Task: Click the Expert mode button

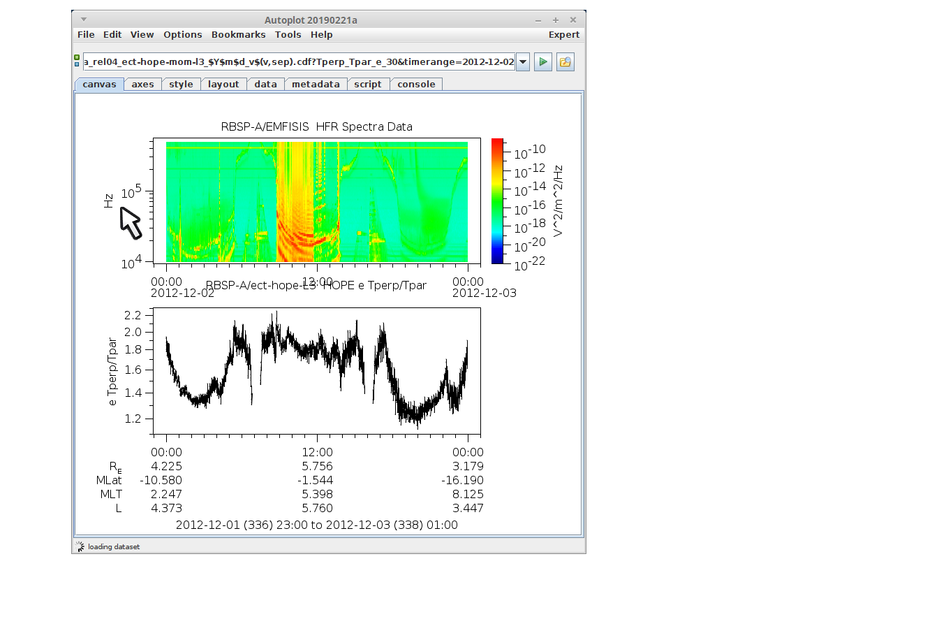Action: (x=563, y=35)
